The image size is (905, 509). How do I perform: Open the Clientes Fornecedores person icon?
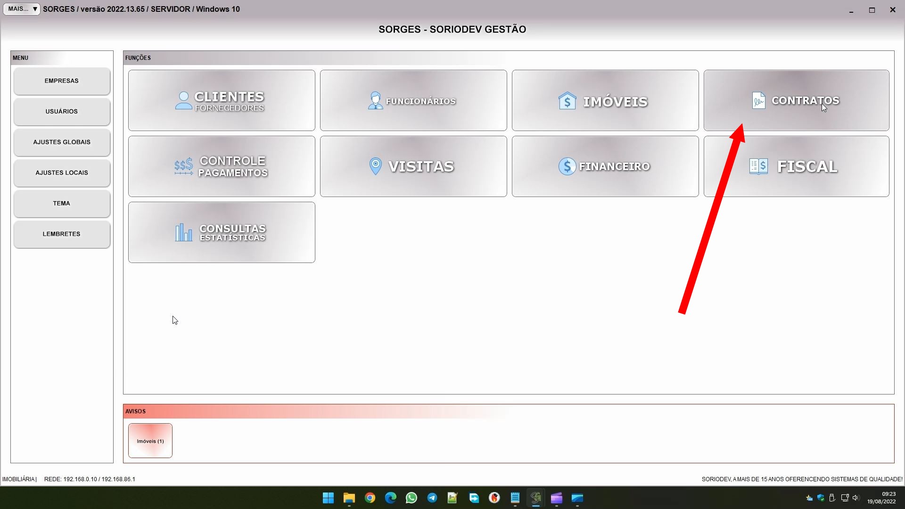click(x=183, y=100)
